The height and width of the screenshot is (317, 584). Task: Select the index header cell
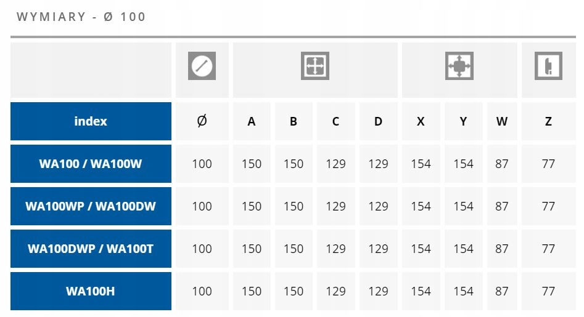91,121
